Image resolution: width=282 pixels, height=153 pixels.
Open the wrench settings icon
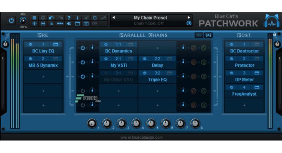[103, 18]
